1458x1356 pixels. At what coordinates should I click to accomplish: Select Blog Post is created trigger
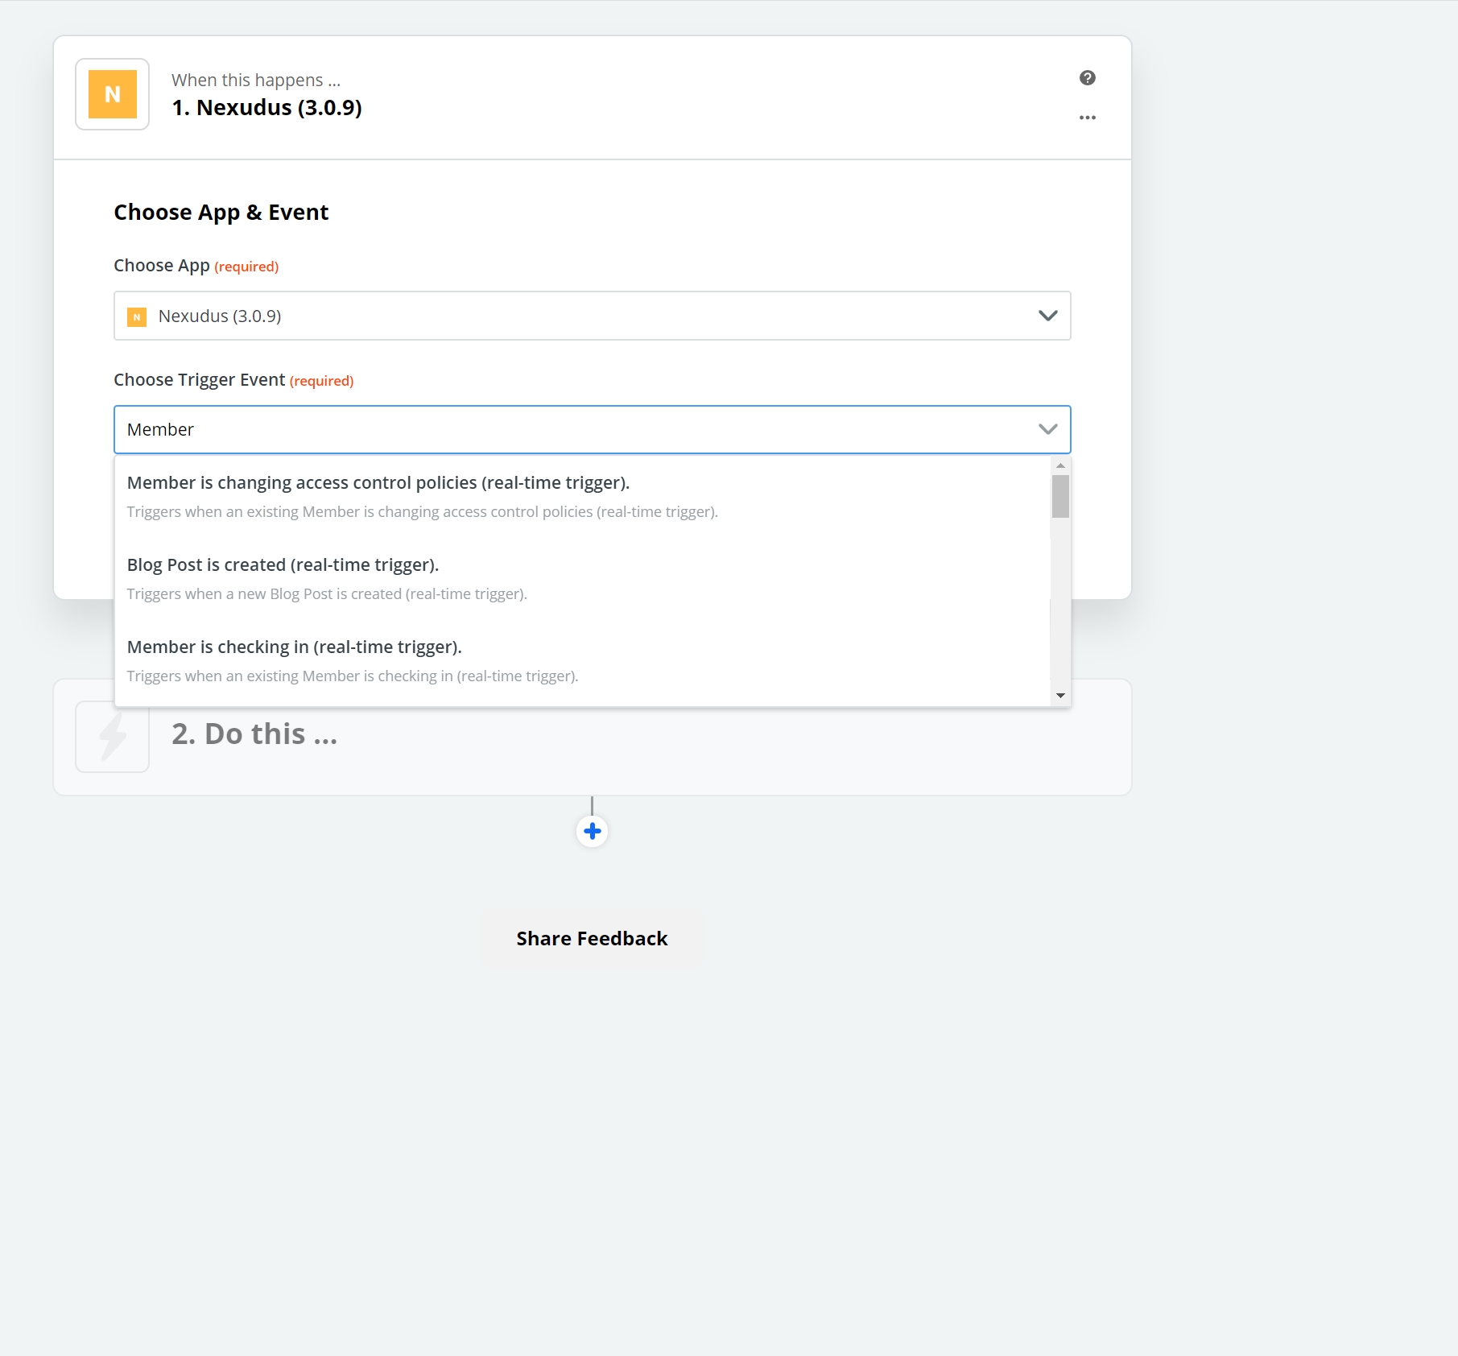pos(582,579)
